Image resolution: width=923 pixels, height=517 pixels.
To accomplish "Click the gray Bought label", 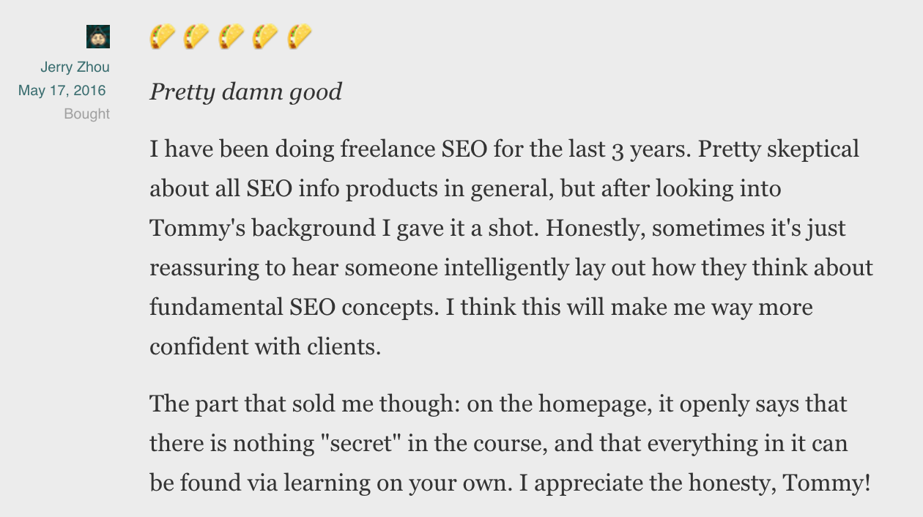I will tap(86, 114).
